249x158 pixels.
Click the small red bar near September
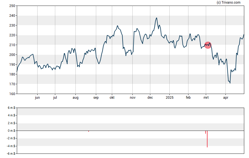coord(88,131)
